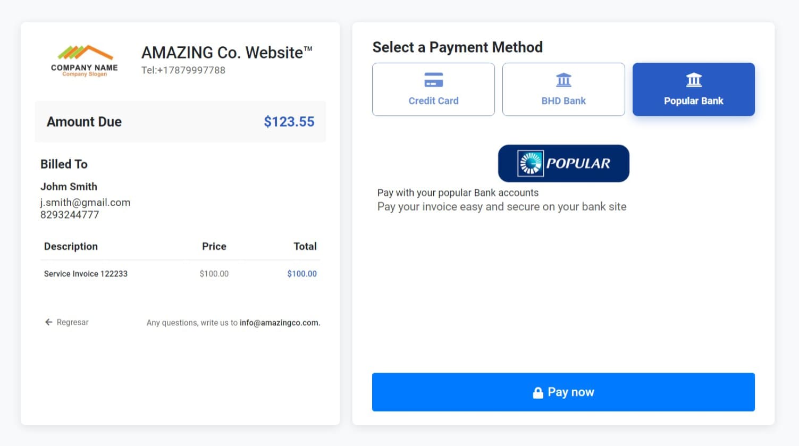Open the info@amazingco.com email link
Viewport: 799px width, 446px height.
[x=279, y=323]
